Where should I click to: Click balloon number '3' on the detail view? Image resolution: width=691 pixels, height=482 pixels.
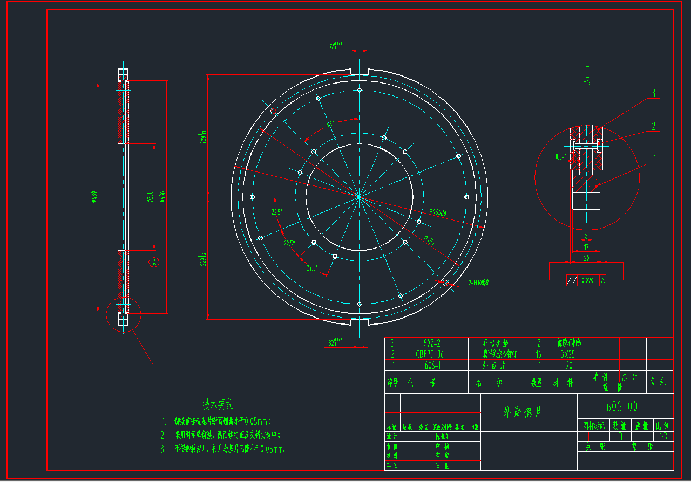pos(653,93)
